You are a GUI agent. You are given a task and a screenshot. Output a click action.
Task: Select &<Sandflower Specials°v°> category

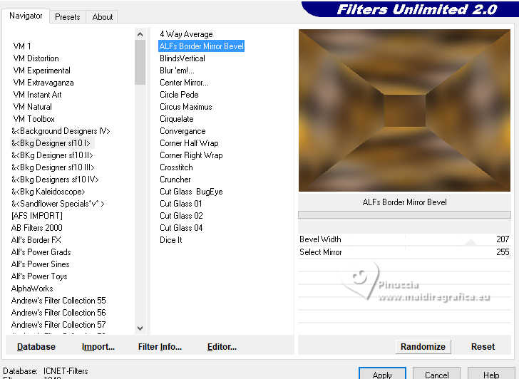click(58, 204)
